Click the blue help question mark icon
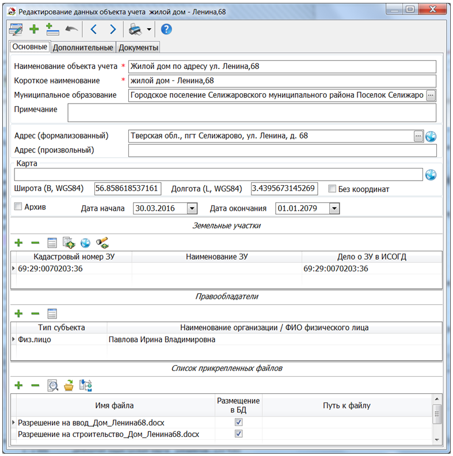The width and height of the screenshot is (453, 456). (x=166, y=29)
